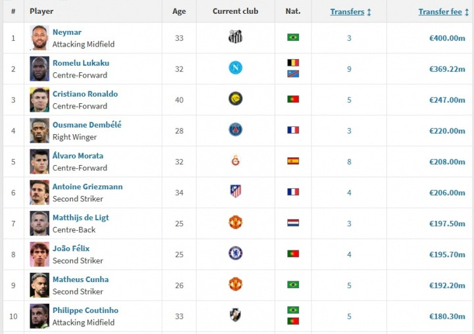
Task: Click the Netherlands flag icon
Action: click(293, 223)
